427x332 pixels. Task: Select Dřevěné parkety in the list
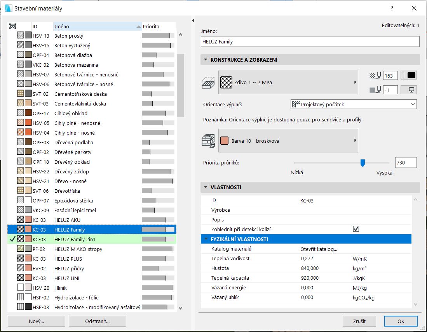click(x=92, y=152)
